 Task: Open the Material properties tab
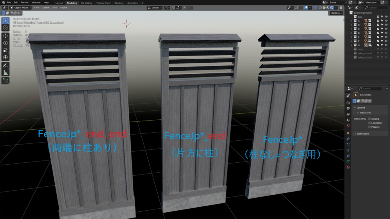point(348,167)
